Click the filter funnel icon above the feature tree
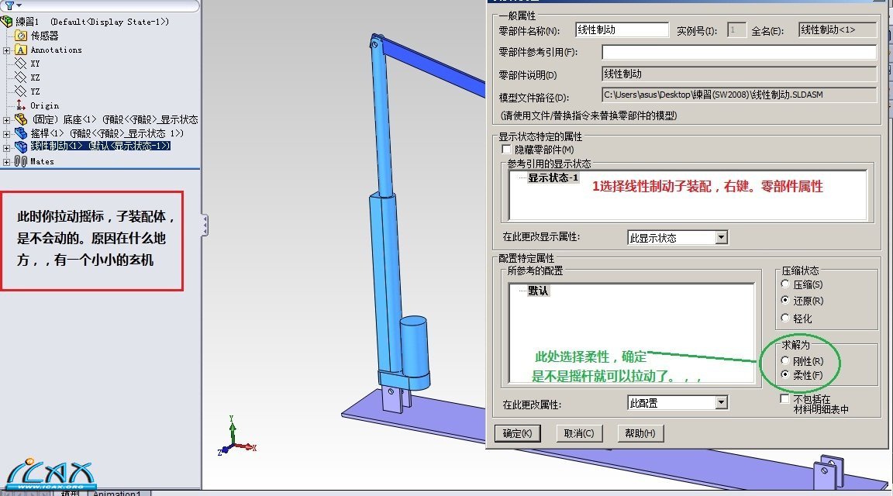The image size is (893, 496). [9, 5]
